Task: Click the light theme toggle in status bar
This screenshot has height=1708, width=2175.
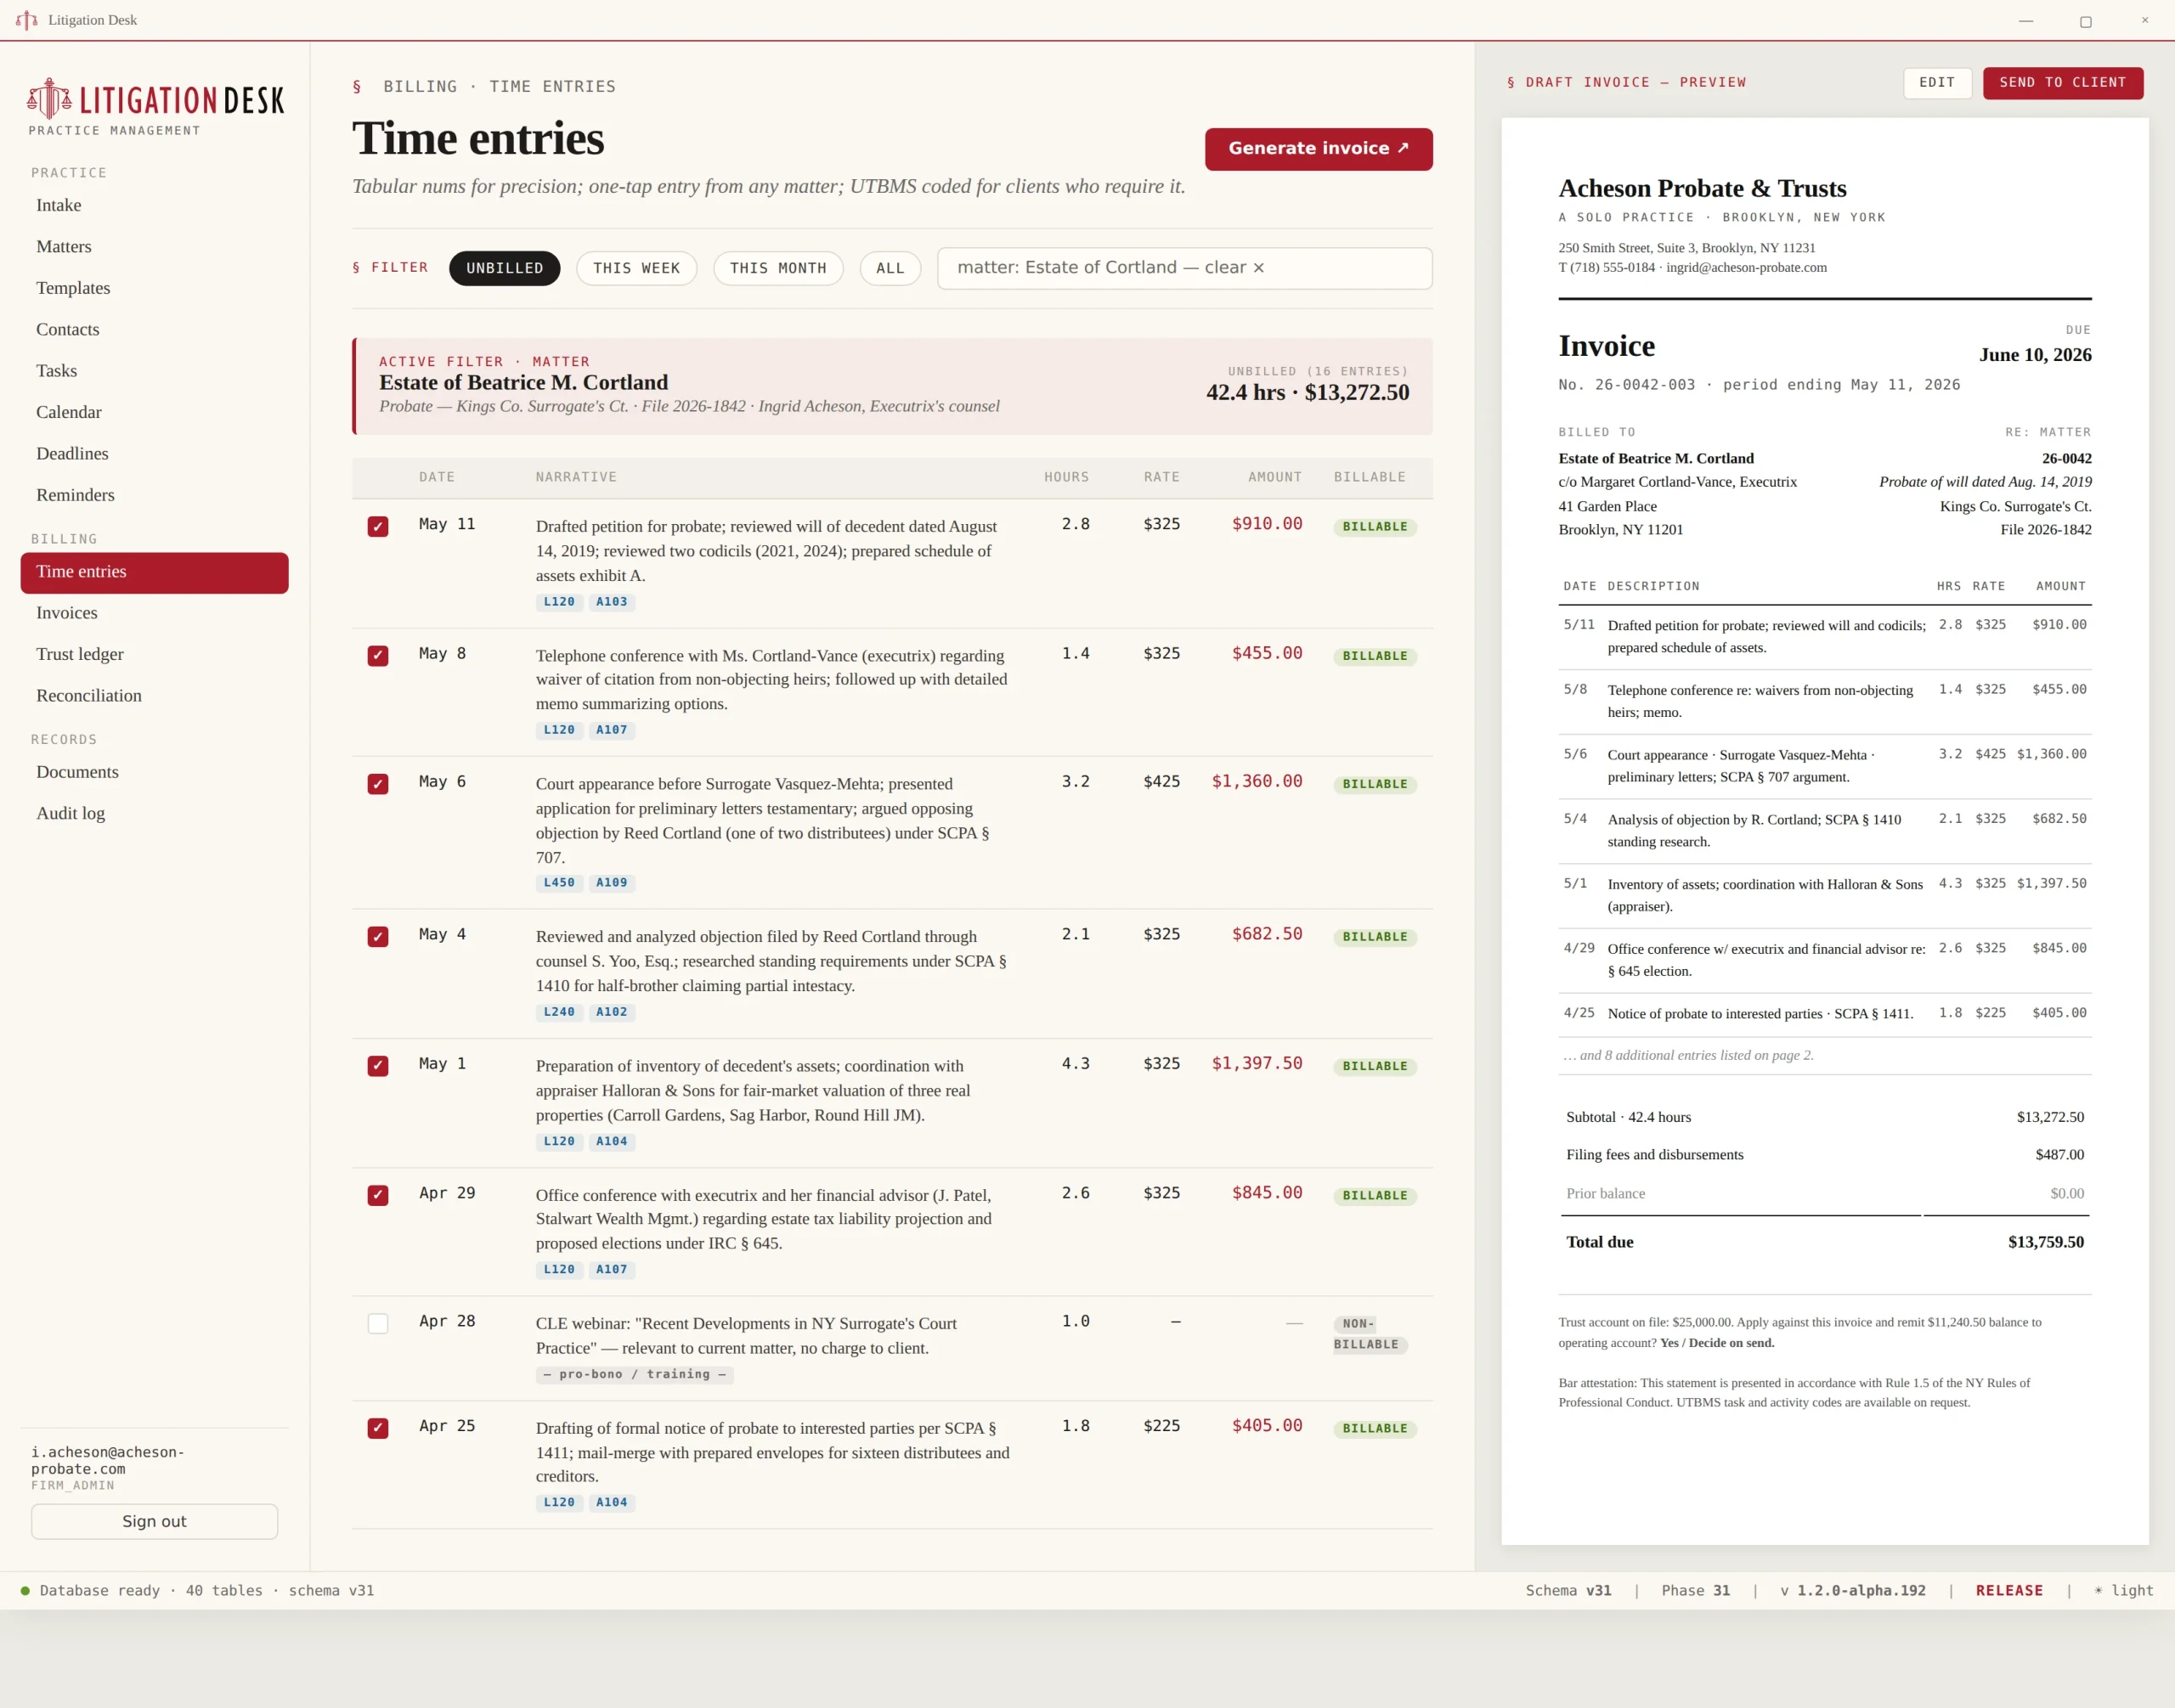Action: point(2124,1590)
